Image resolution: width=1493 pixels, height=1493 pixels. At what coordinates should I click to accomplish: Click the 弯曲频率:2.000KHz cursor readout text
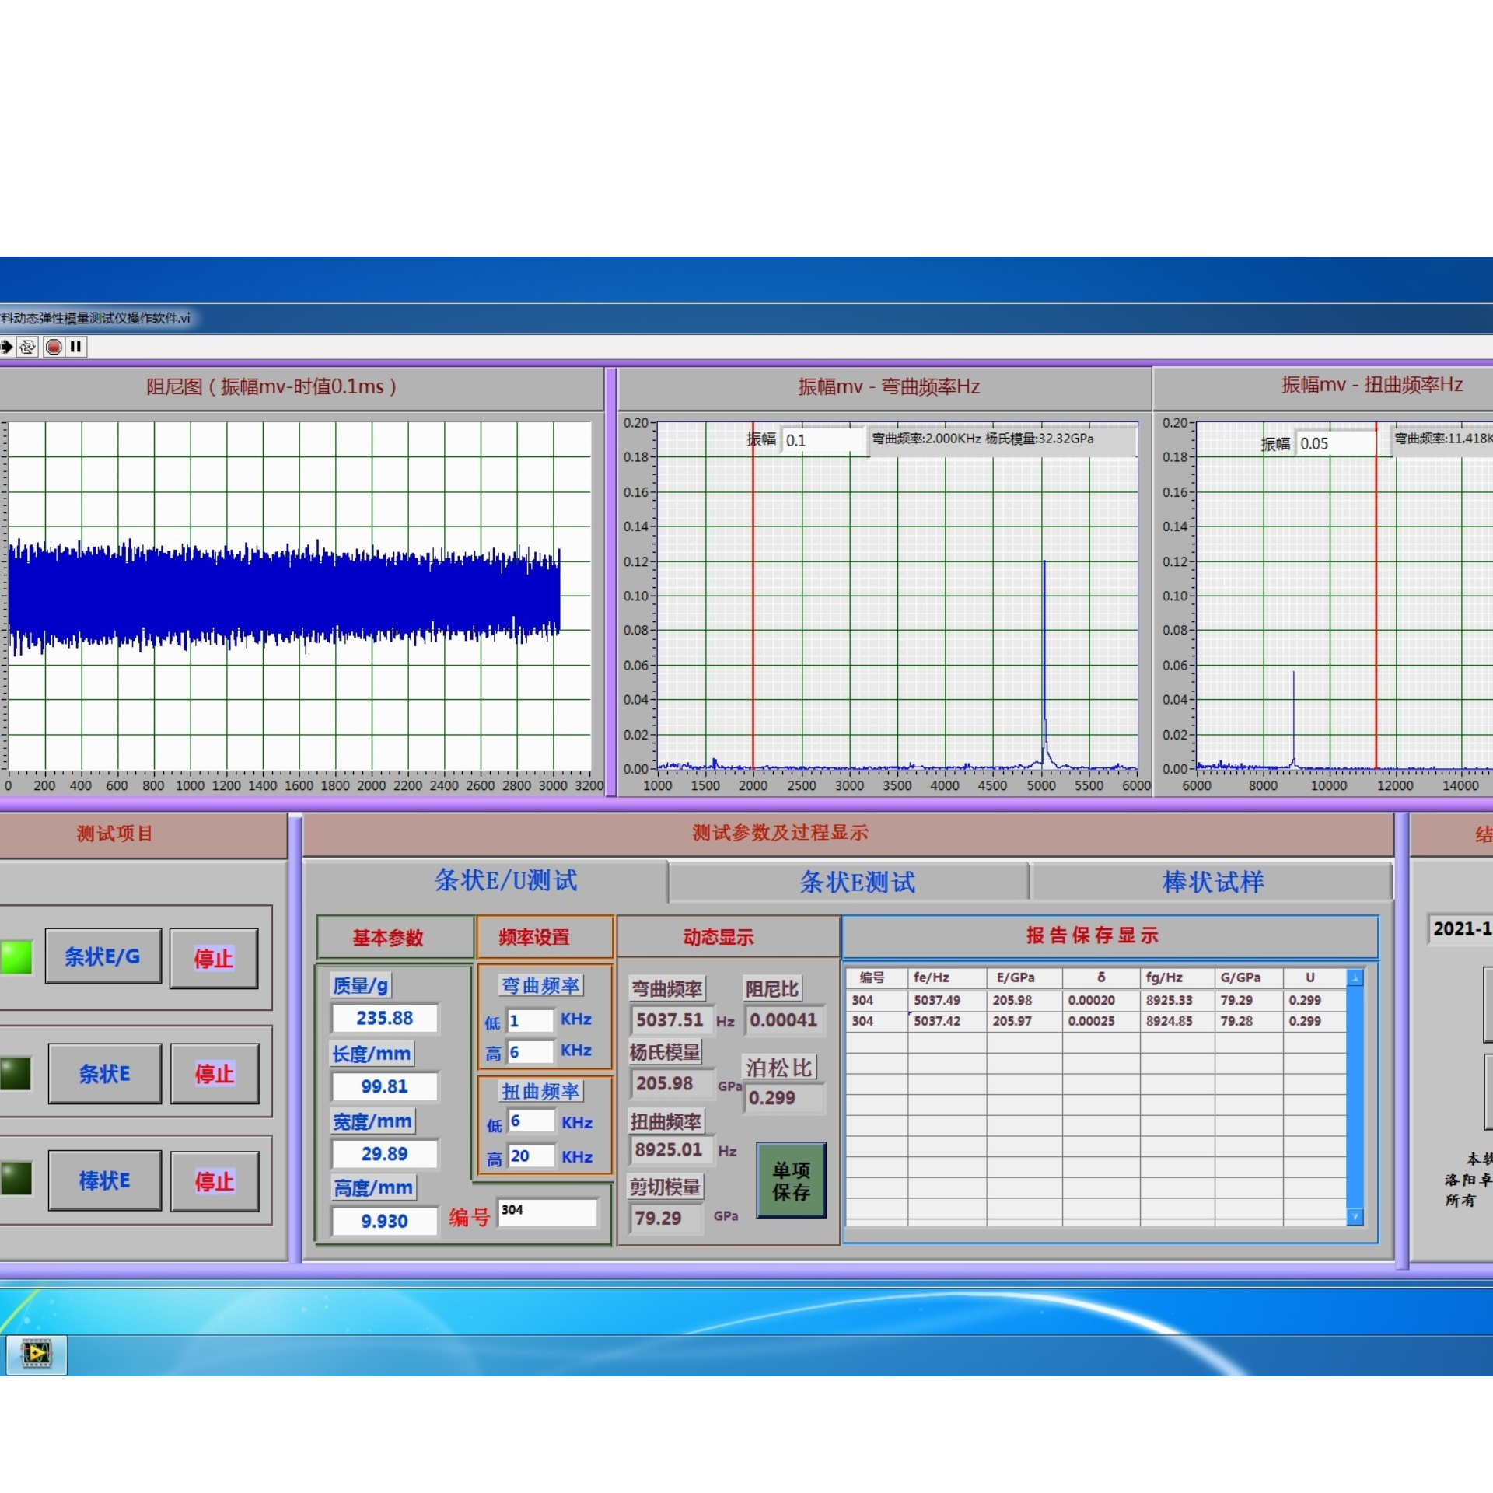[x=983, y=439]
